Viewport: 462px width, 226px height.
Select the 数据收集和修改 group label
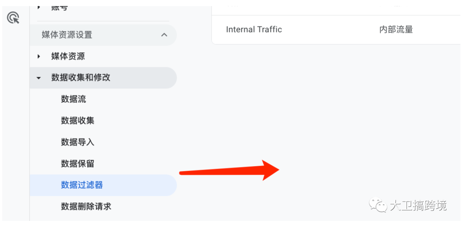[x=81, y=78]
